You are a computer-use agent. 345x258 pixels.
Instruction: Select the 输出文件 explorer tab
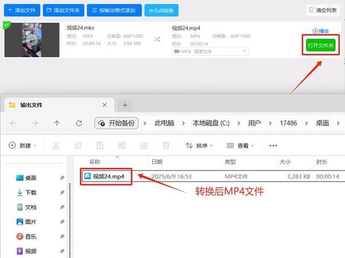[x=59, y=105]
